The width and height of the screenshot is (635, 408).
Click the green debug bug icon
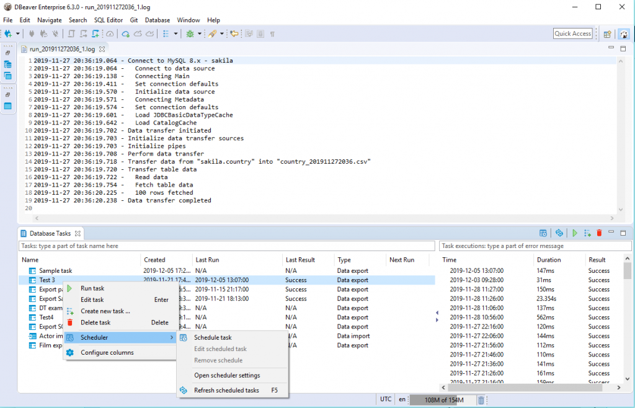coord(190,34)
